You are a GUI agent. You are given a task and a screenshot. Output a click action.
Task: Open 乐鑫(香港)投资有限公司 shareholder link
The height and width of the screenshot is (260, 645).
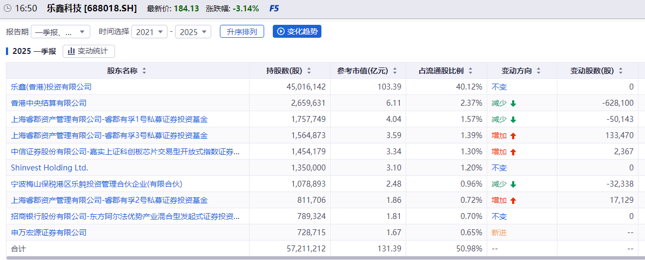point(51,87)
